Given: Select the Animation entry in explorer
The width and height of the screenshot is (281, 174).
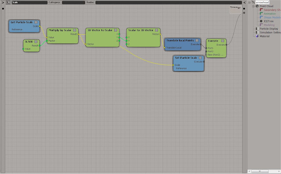Looking at the screenshot, I should 270,14.
